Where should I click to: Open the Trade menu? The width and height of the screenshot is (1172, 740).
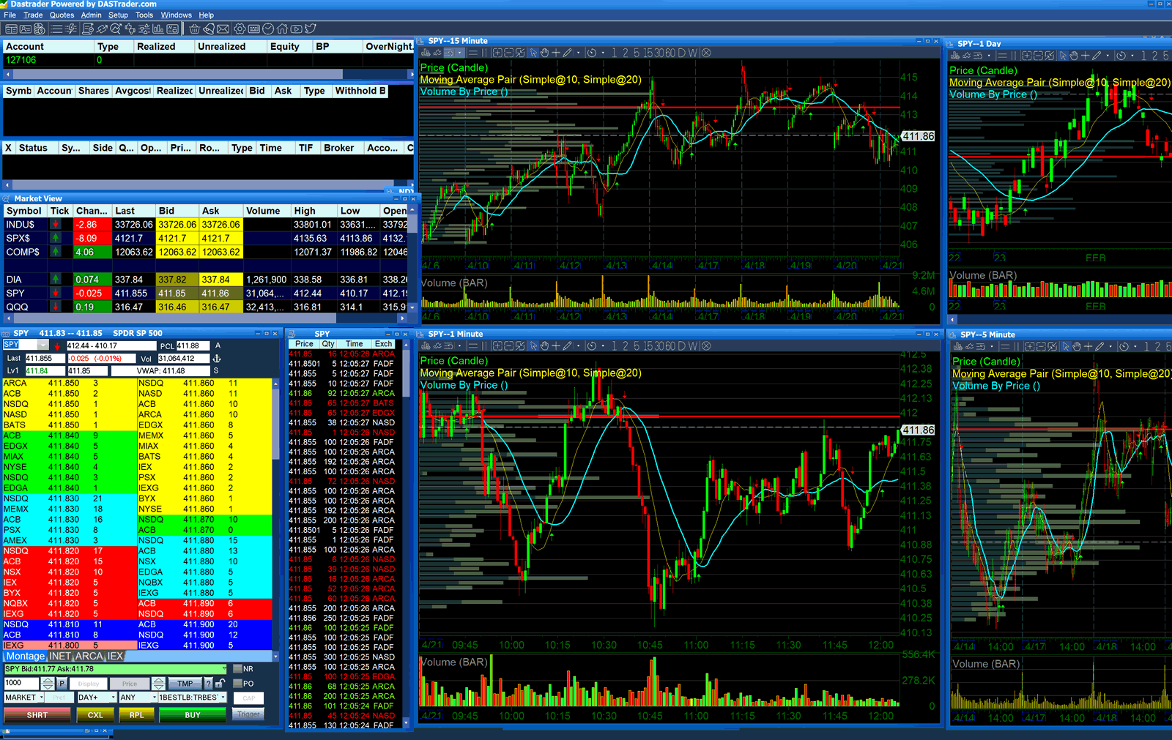tap(33, 15)
